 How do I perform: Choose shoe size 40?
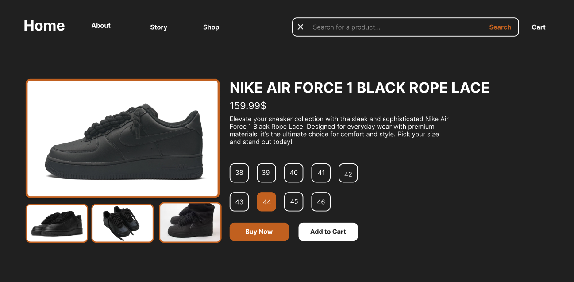(293, 173)
